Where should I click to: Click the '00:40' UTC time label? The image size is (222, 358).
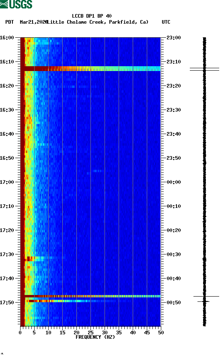coord(174,279)
